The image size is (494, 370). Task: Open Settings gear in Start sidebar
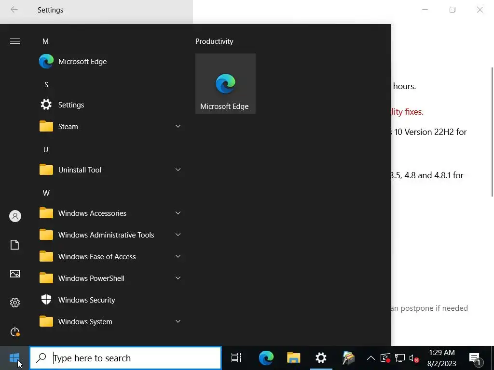(15, 303)
